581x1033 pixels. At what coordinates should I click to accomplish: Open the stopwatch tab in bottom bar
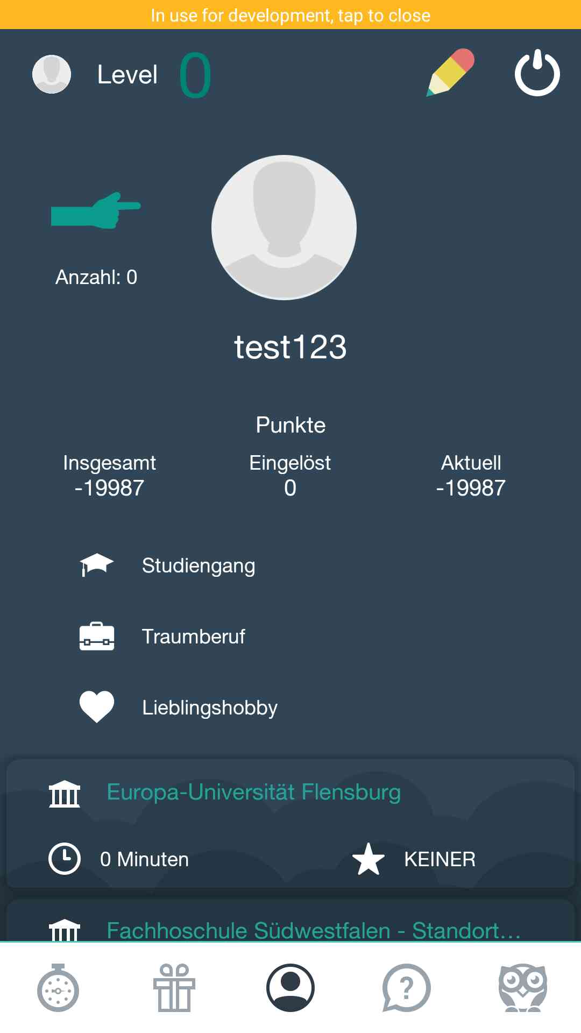coord(58,988)
